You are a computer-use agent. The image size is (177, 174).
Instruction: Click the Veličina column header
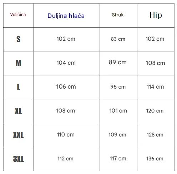pos(18,15)
